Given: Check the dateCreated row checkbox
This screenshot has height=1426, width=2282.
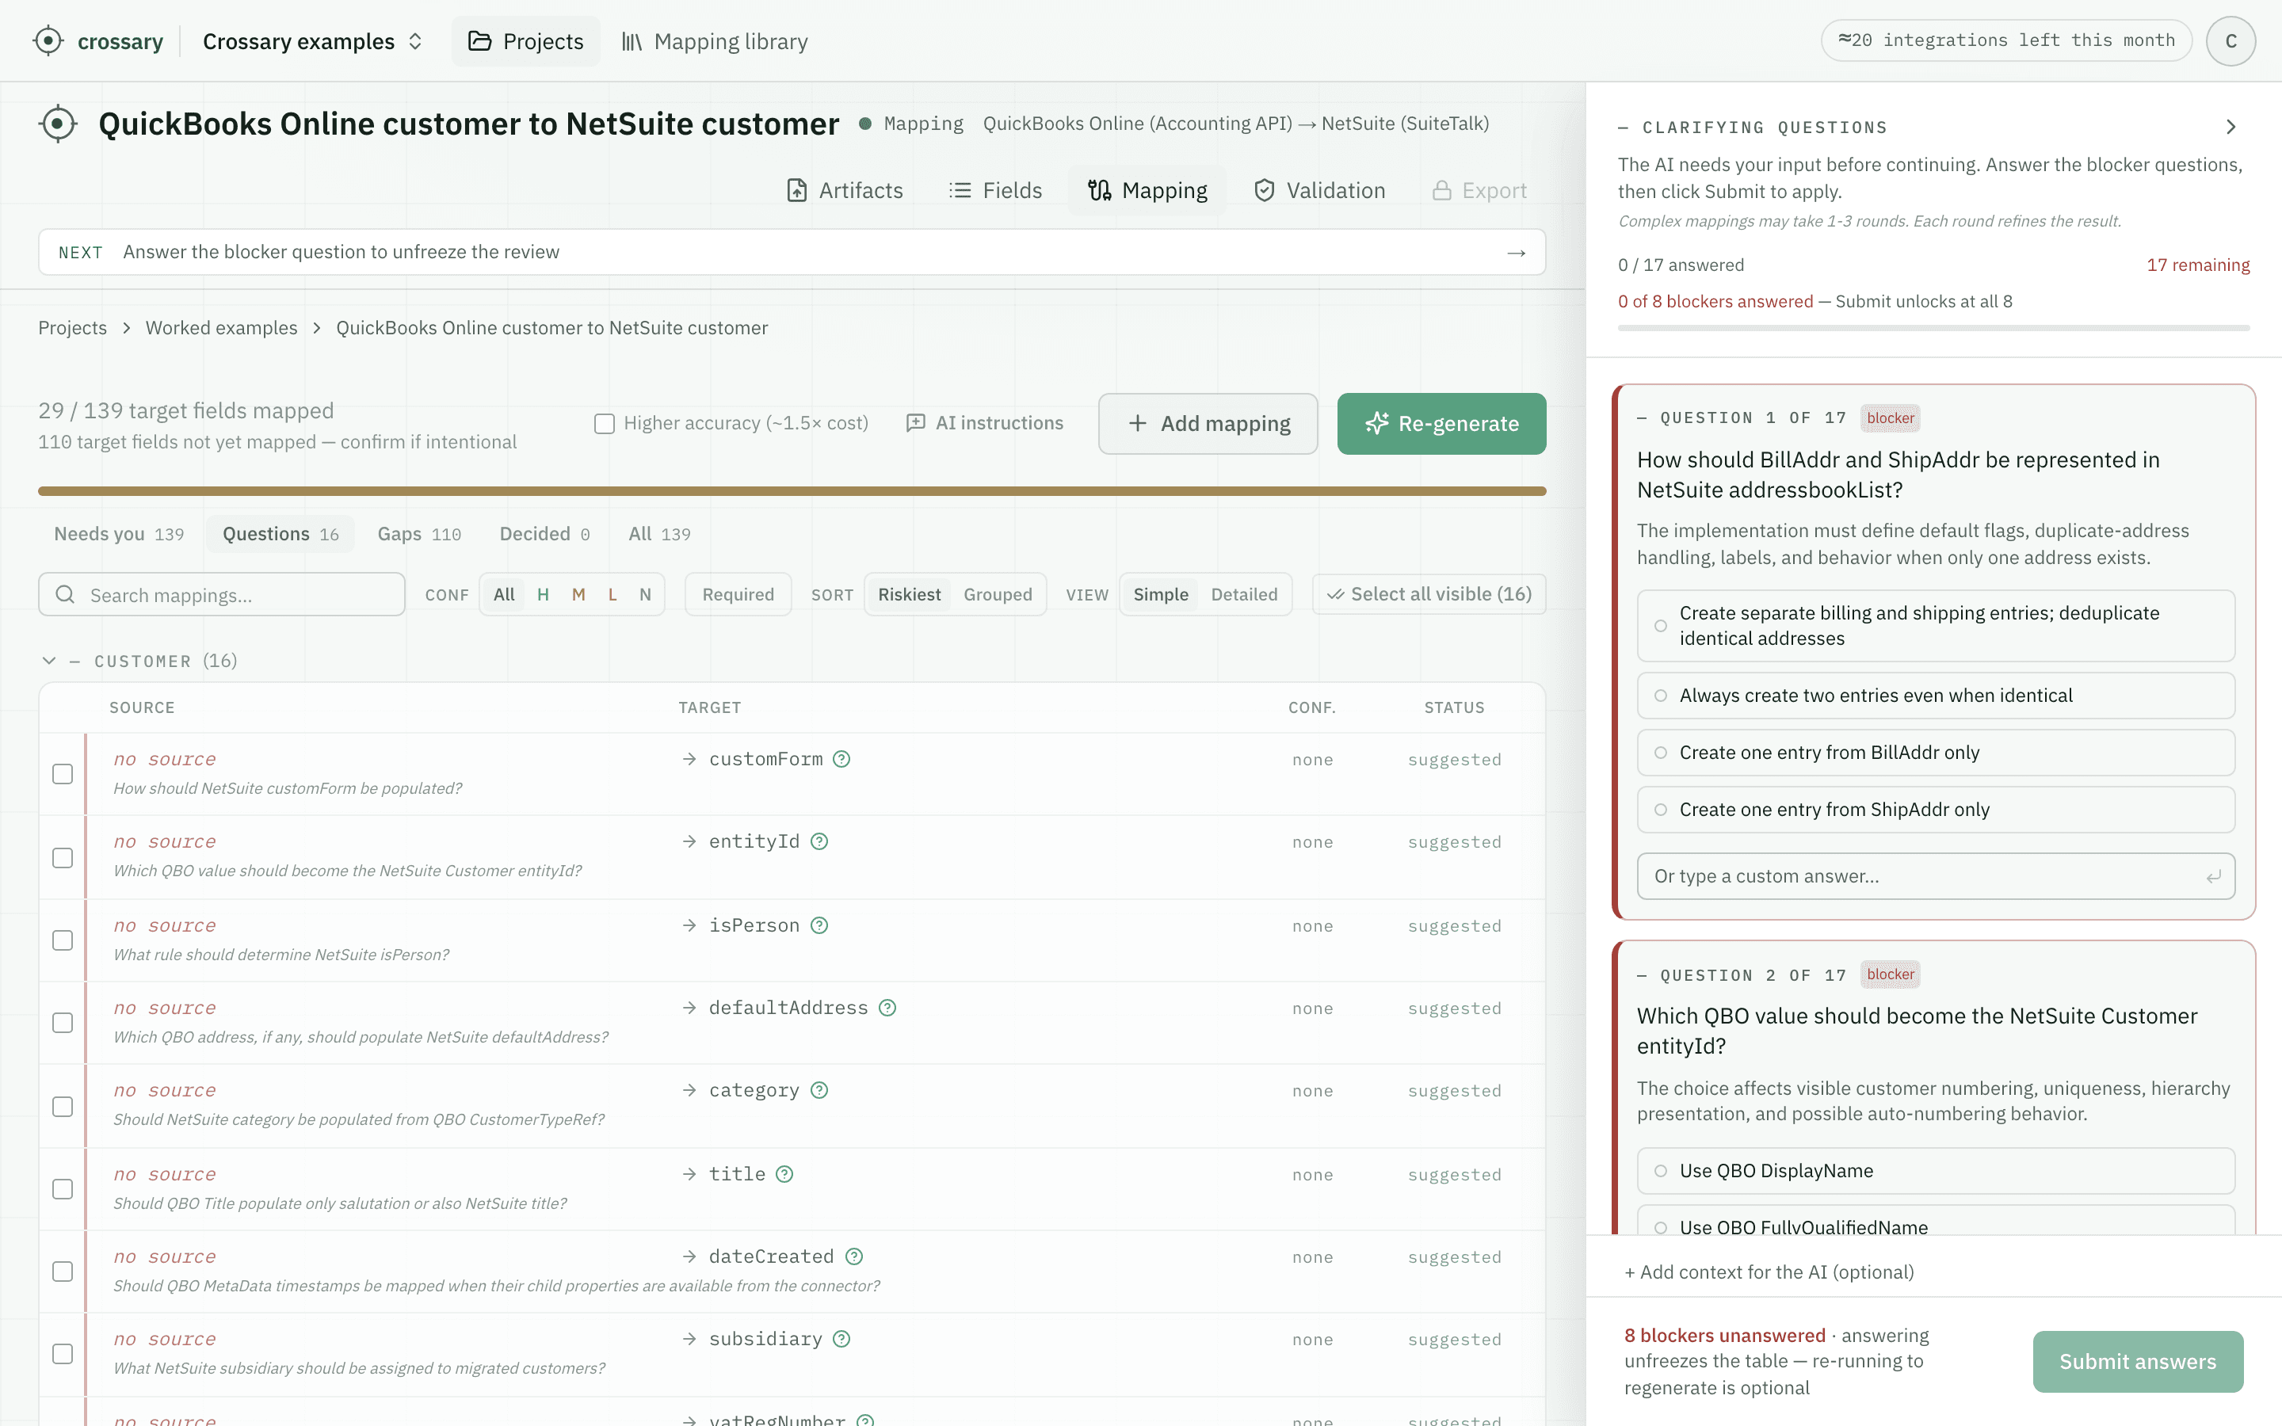Looking at the screenshot, I should [63, 1272].
